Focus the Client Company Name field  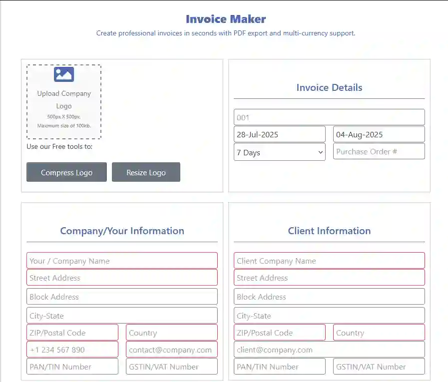click(x=329, y=261)
